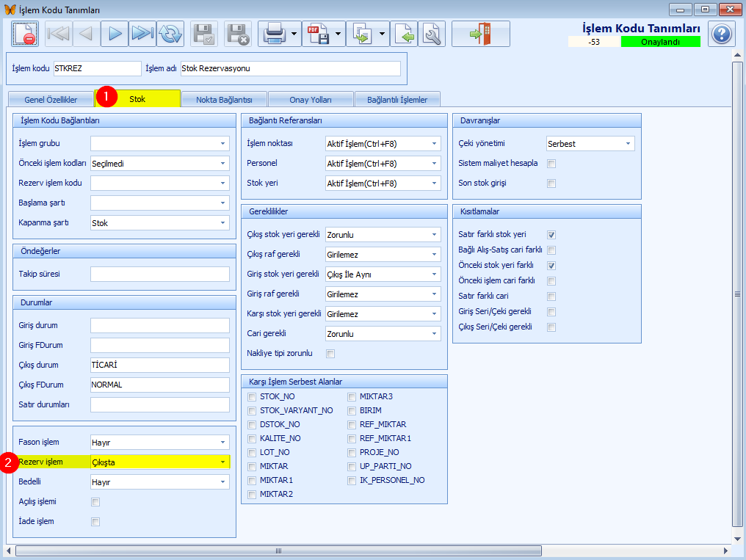Check the İade işlem checkbox

coord(95,522)
